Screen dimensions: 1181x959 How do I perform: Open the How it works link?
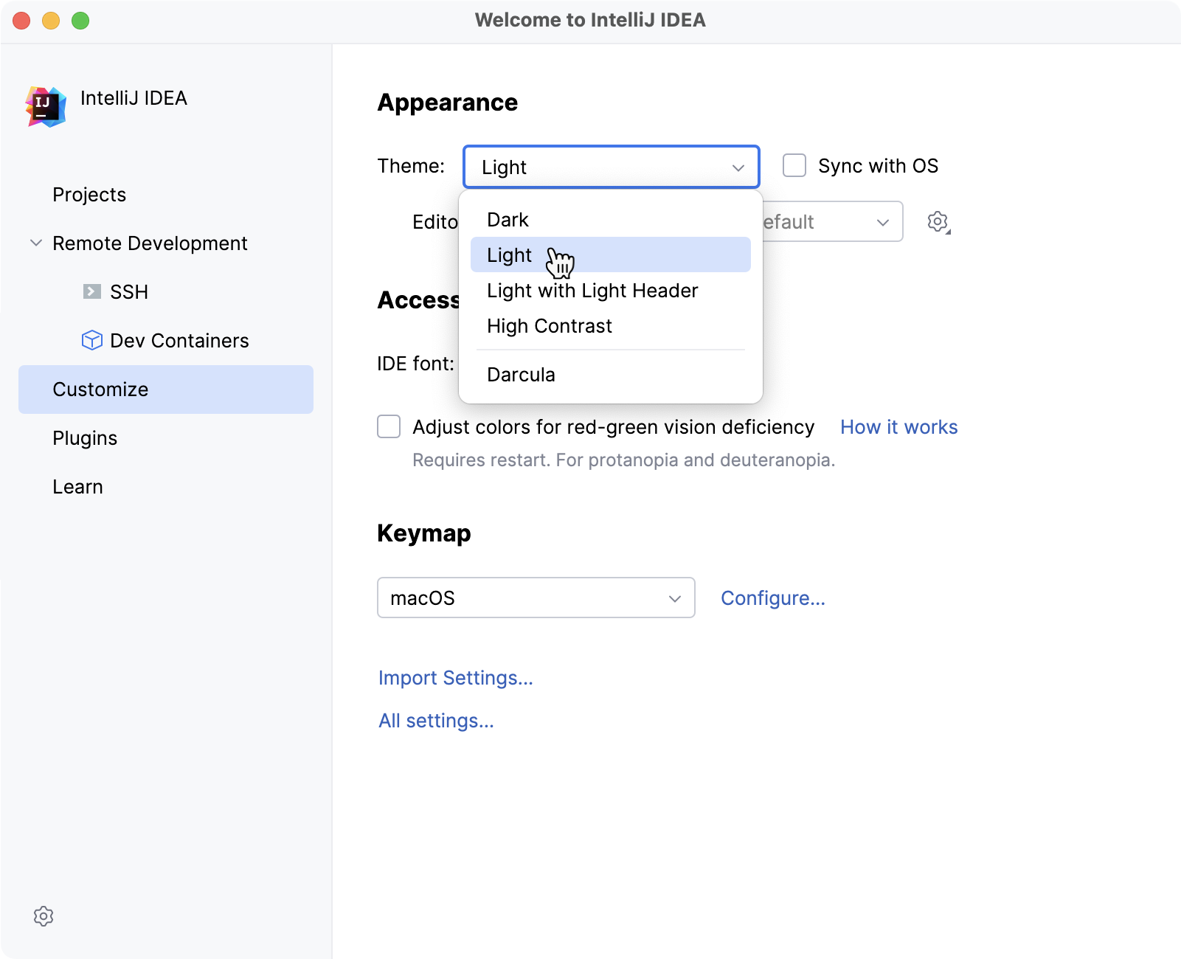click(899, 427)
